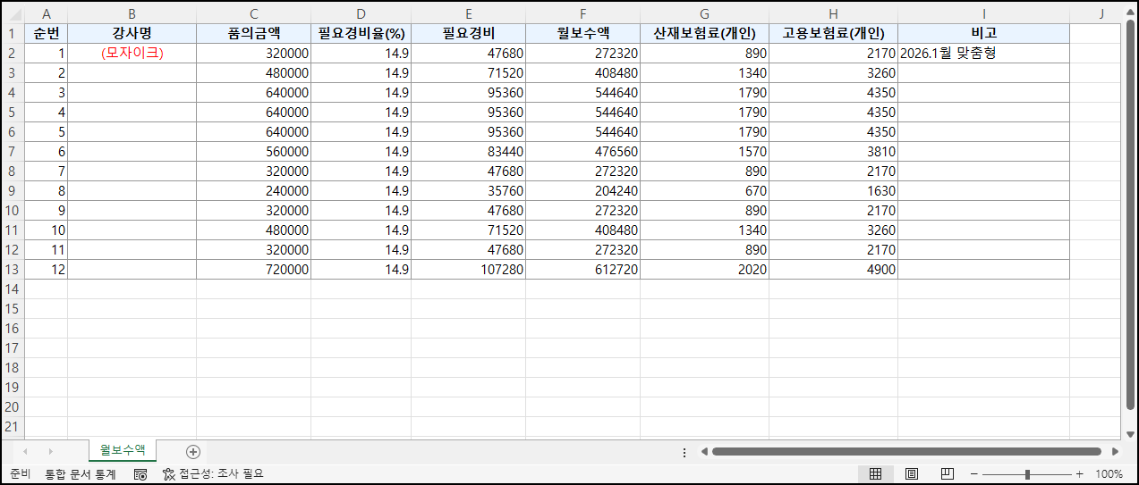1139x485 pixels.
Task: Click the 산재보험료(개인) header cell
Action: [x=704, y=33]
